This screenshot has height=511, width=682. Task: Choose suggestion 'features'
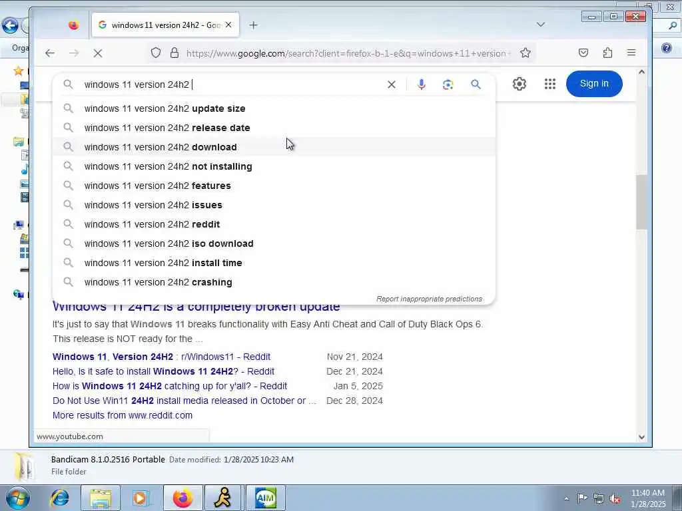coord(274,186)
